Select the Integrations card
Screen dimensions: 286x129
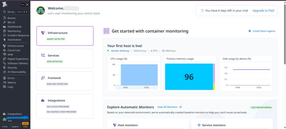(65, 106)
